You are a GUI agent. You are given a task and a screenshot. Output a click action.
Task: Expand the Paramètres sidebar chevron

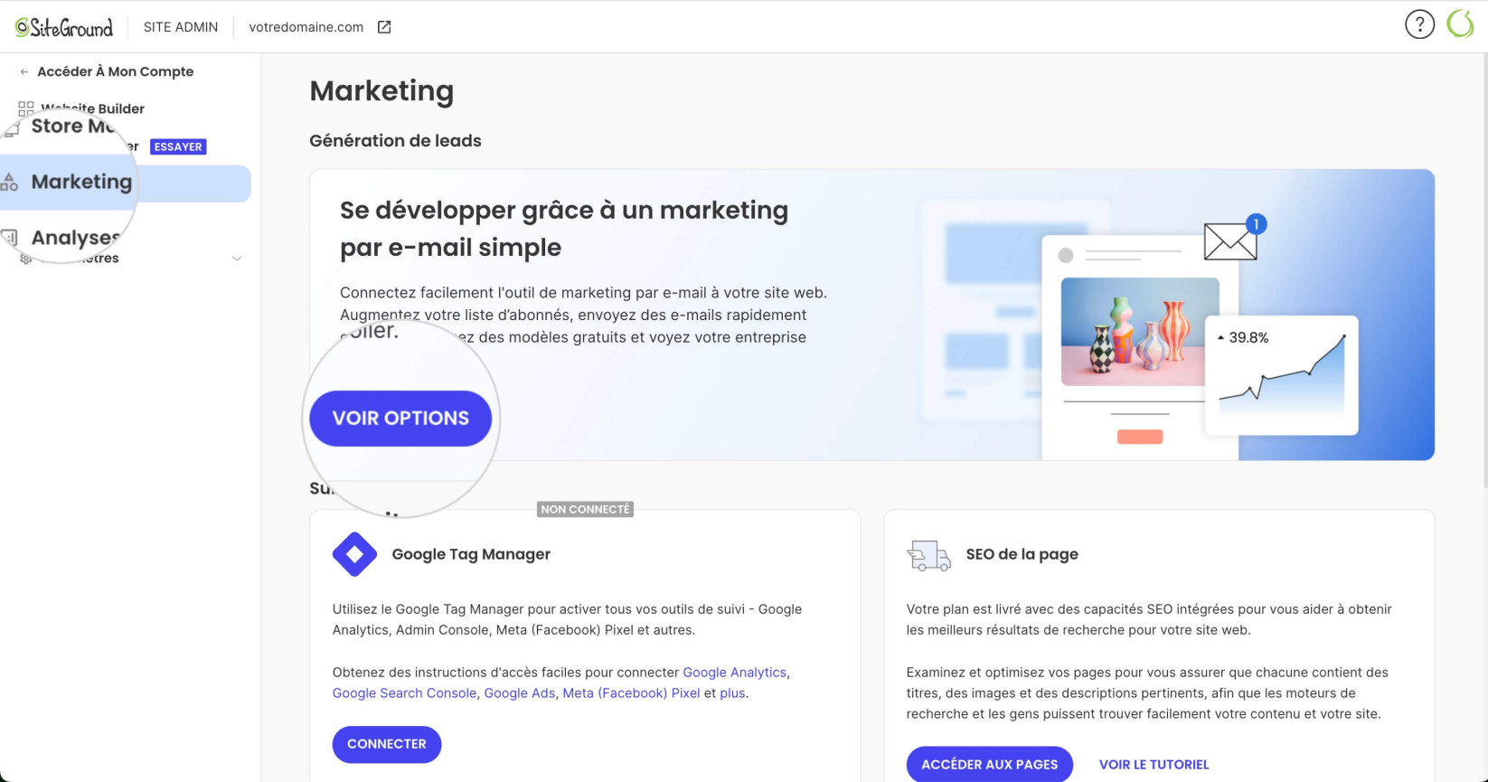click(237, 259)
